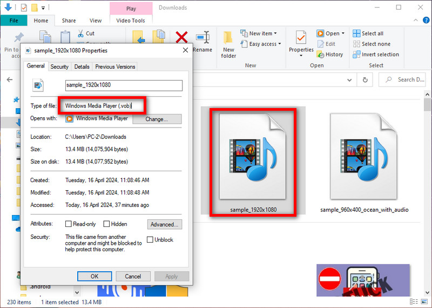Click the Properties checkmark icon in ribbon
Image resolution: width=432 pixels, height=308 pixels.
tap(301, 37)
